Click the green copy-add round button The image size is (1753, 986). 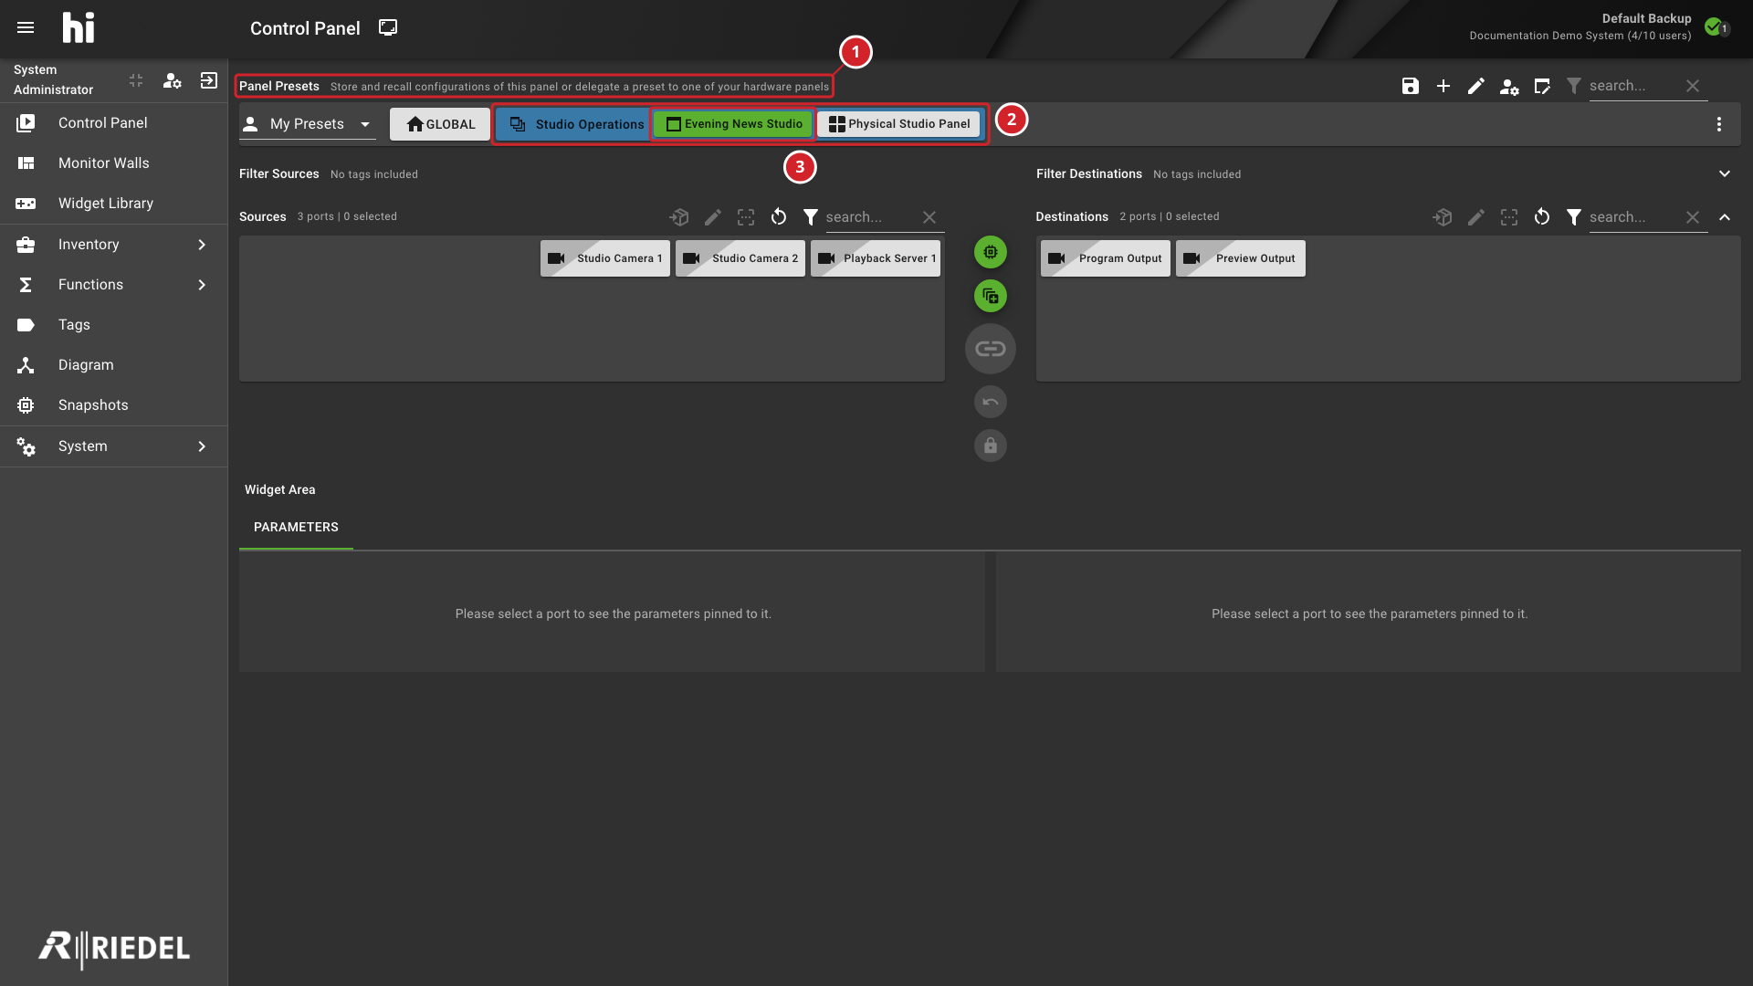(991, 296)
